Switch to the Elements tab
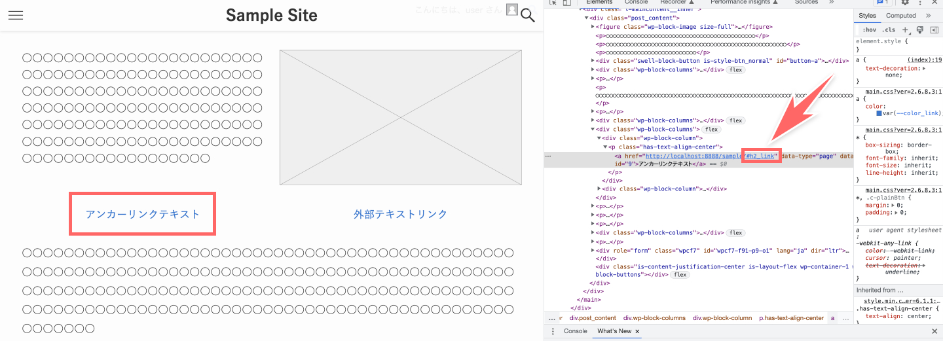The image size is (943, 341). tap(599, 3)
